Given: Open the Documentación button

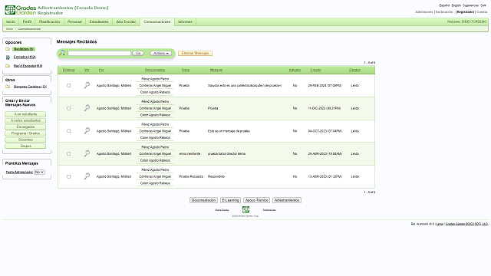Looking at the screenshot, I should [x=203, y=200].
